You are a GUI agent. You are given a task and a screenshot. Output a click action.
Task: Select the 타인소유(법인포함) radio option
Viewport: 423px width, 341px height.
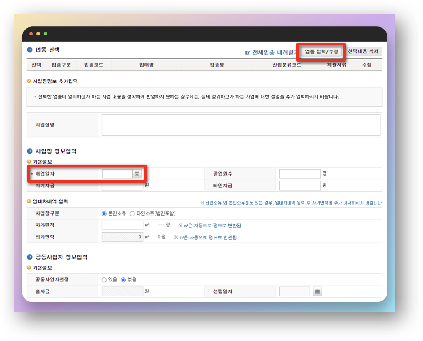[x=132, y=214]
